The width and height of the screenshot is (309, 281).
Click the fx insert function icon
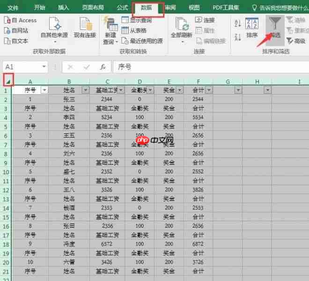[x=103, y=67]
